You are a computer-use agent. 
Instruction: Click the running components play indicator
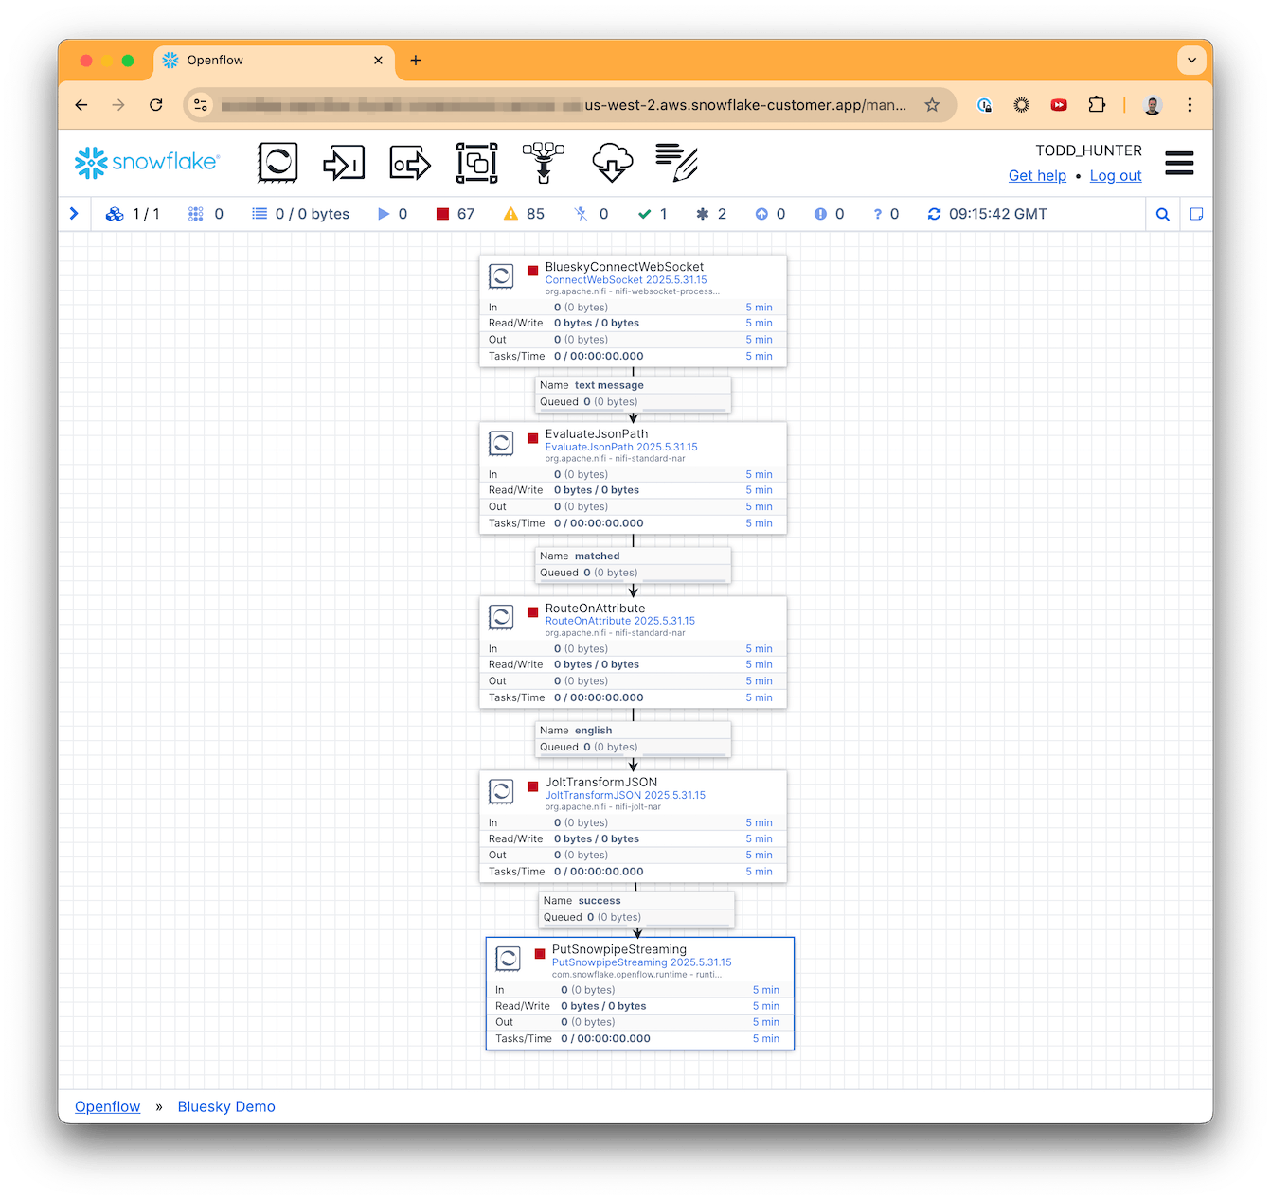pyautogui.click(x=392, y=214)
